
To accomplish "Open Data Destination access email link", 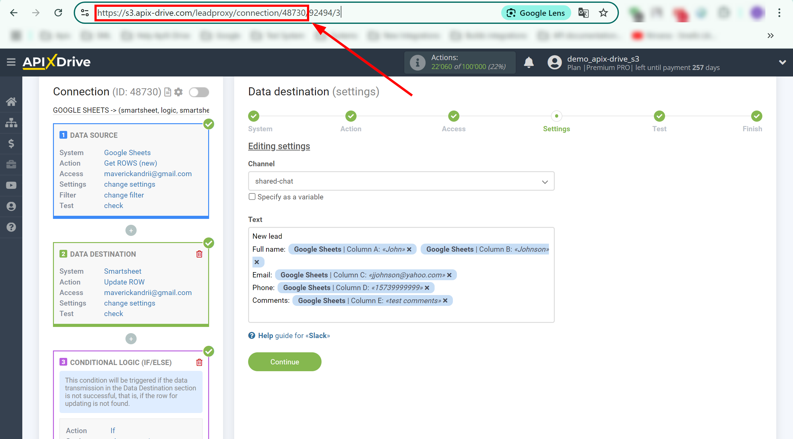I will (148, 293).
